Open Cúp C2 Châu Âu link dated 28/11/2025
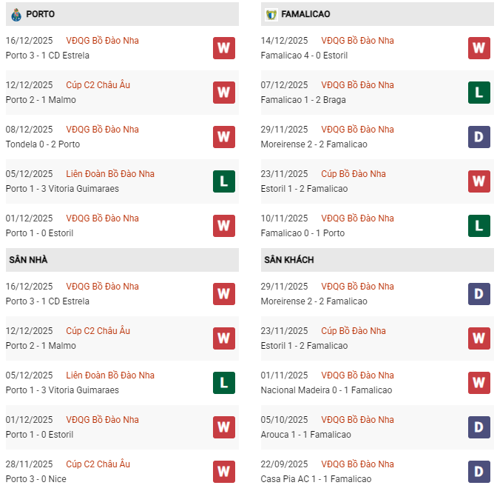 (x=98, y=464)
